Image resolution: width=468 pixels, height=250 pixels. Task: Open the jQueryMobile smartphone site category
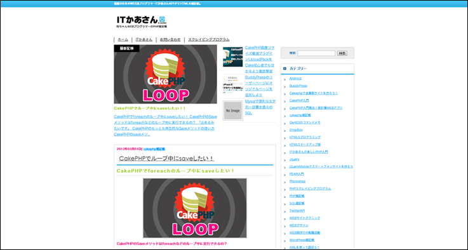[321, 166]
